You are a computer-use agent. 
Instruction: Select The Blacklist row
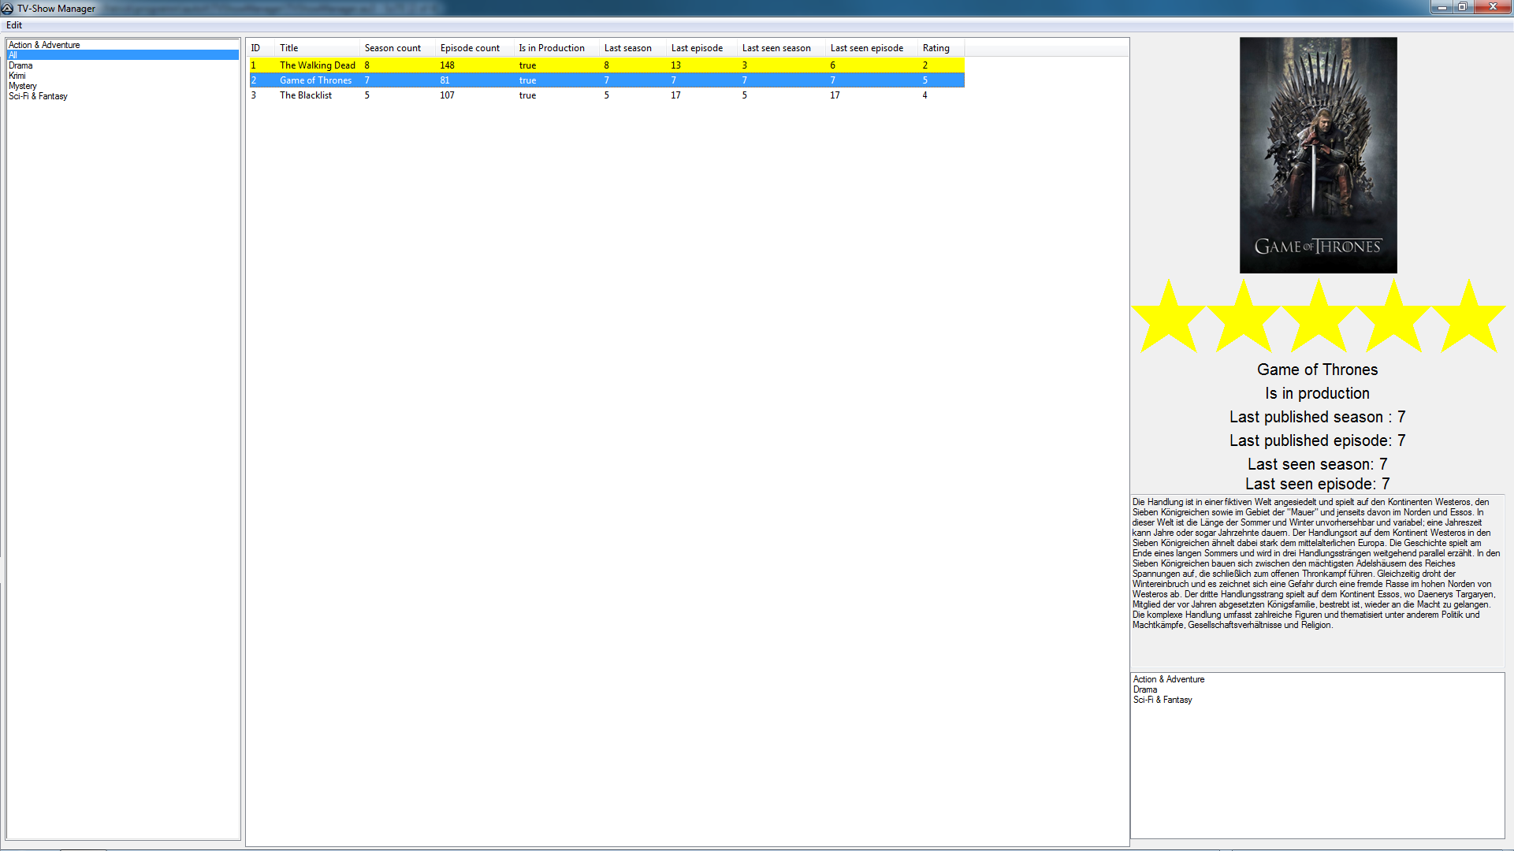(x=306, y=95)
